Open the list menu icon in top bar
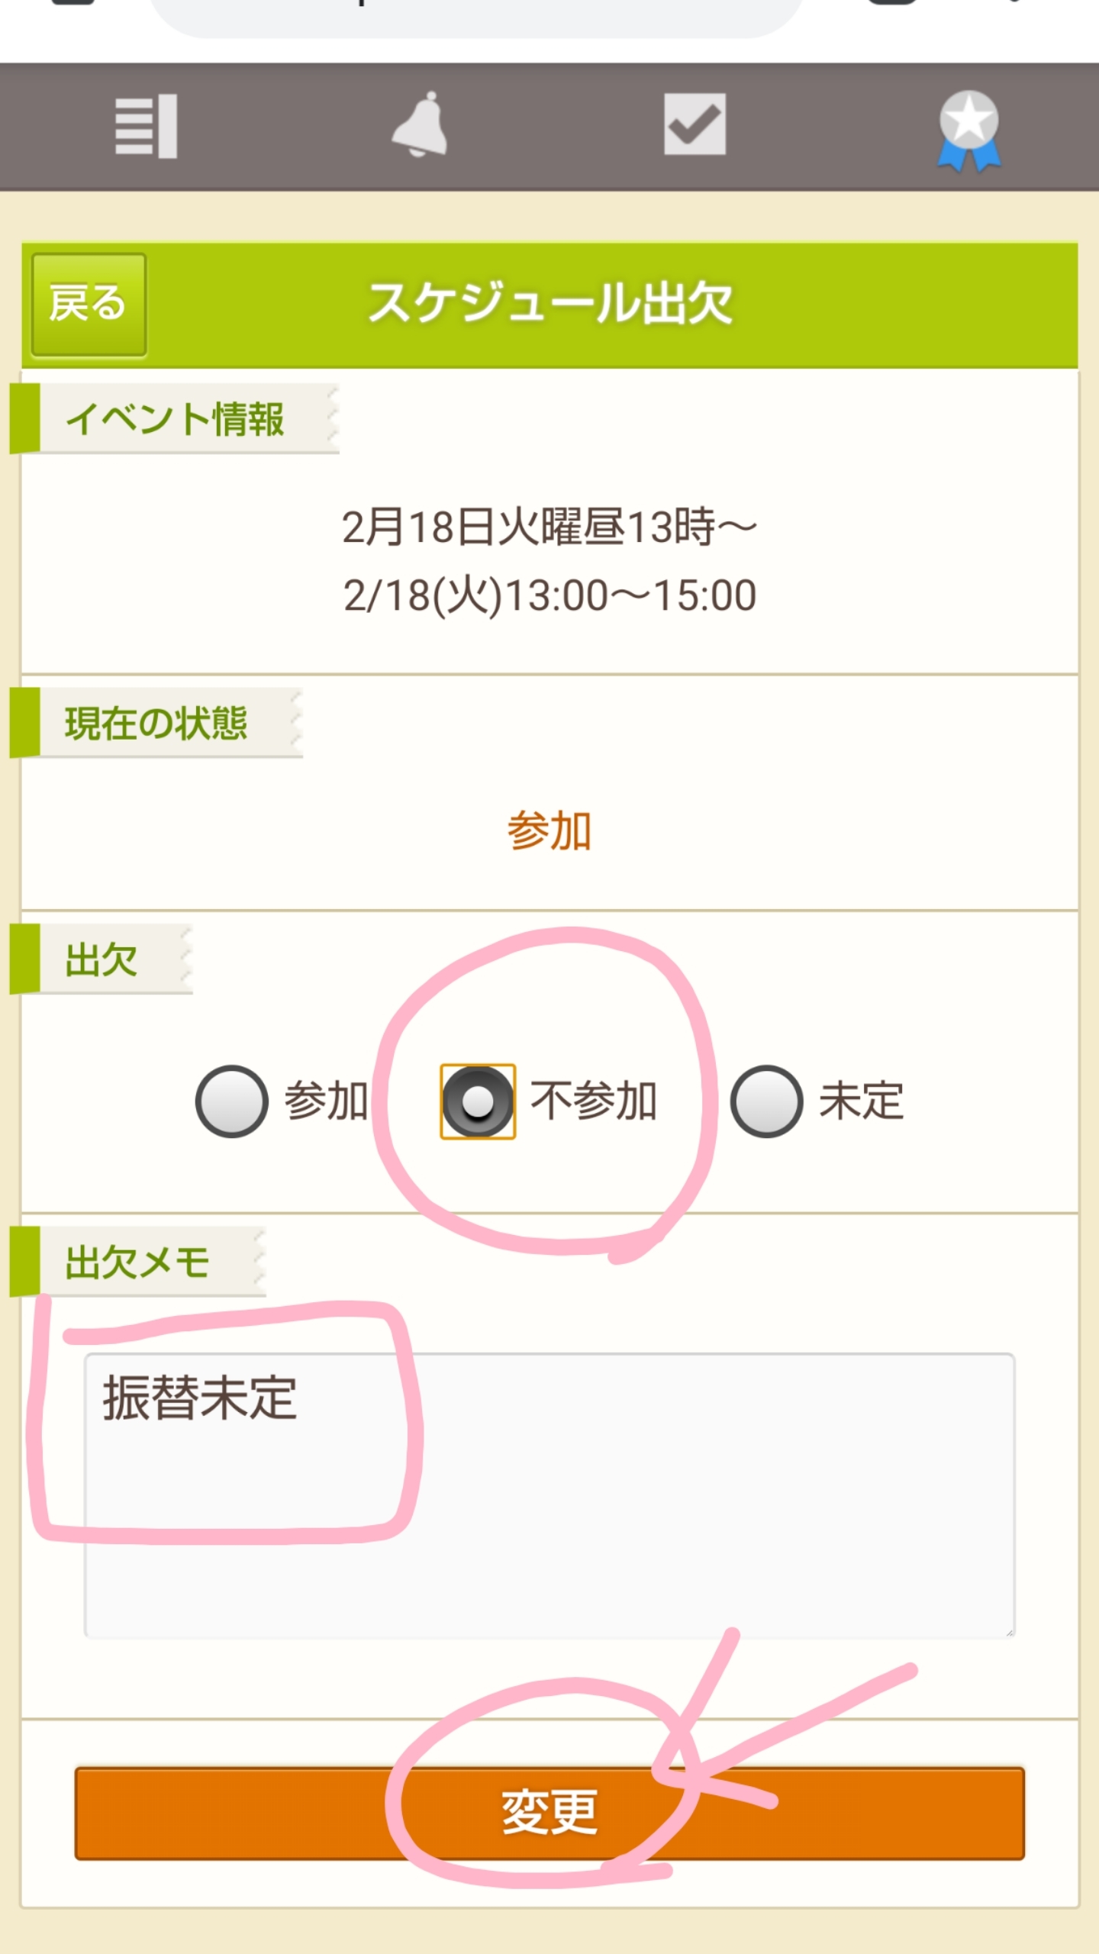The height and width of the screenshot is (1954, 1099). (146, 126)
